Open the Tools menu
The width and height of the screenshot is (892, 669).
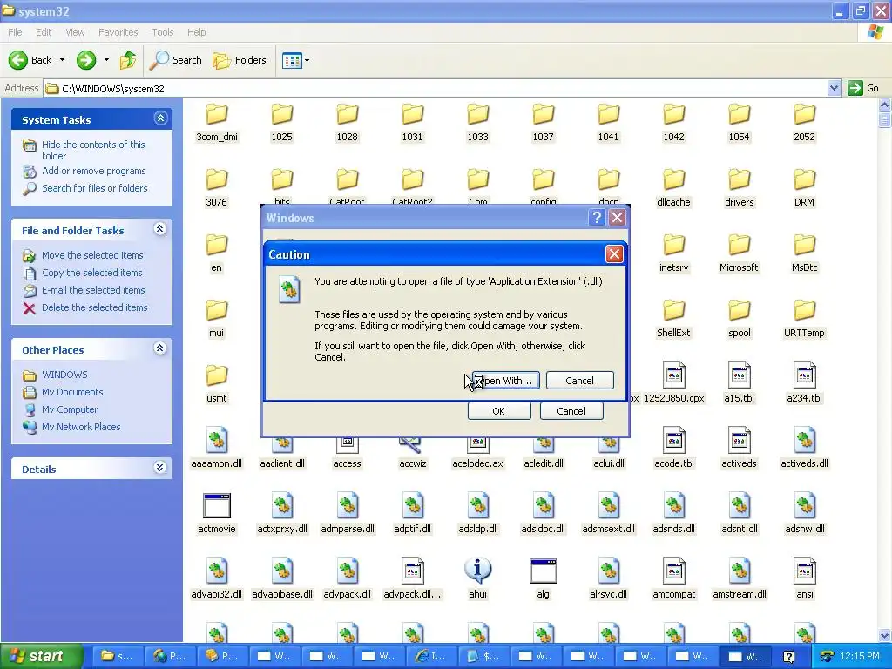click(x=163, y=32)
